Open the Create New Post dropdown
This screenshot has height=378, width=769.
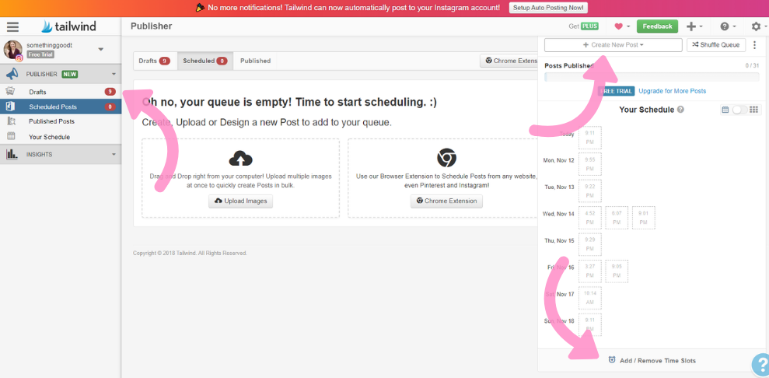[613, 44]
